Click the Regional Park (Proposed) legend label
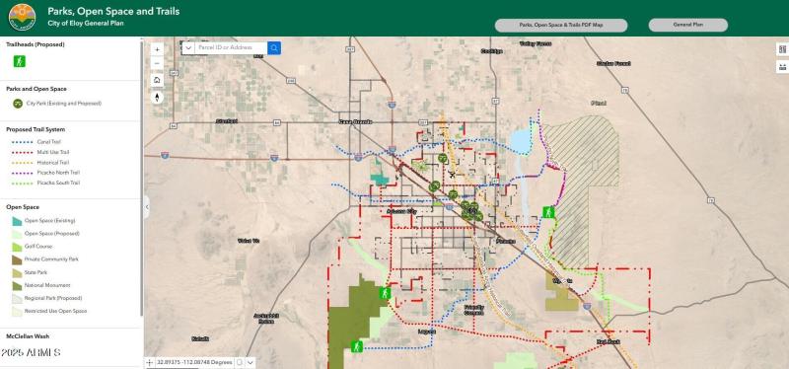The height and width of the screenshot is (369, 789). (x=53, y=298)
